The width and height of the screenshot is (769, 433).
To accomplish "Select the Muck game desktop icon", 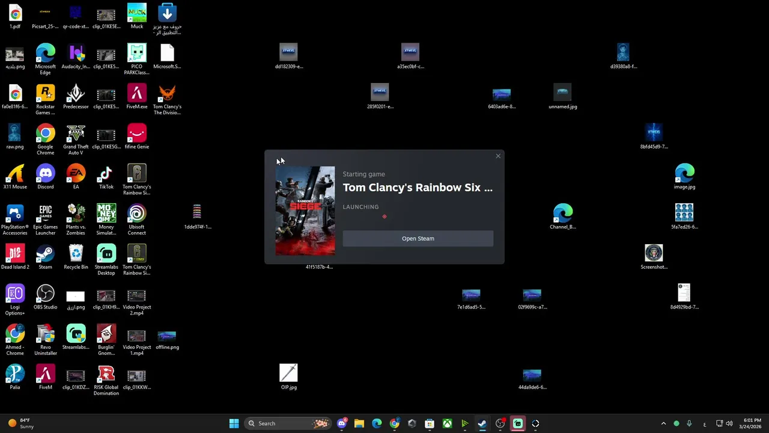I will [136, 17].
